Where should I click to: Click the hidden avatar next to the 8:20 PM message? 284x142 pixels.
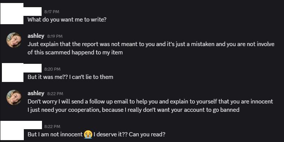click(x=13, y=73)
